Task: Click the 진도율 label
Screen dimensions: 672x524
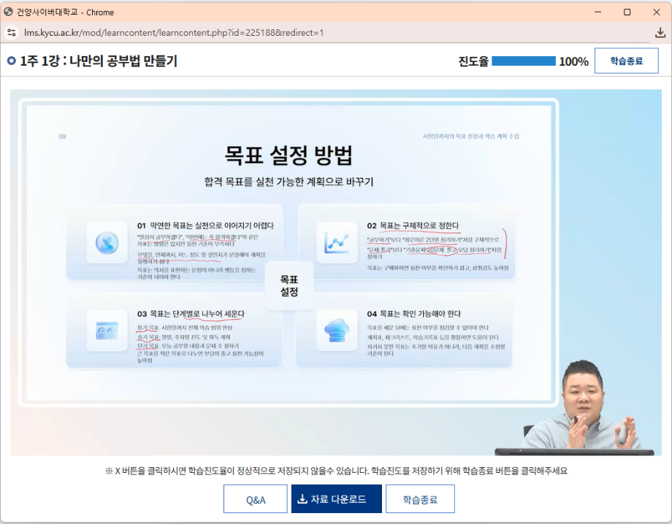Action: (x=473, y=61)
